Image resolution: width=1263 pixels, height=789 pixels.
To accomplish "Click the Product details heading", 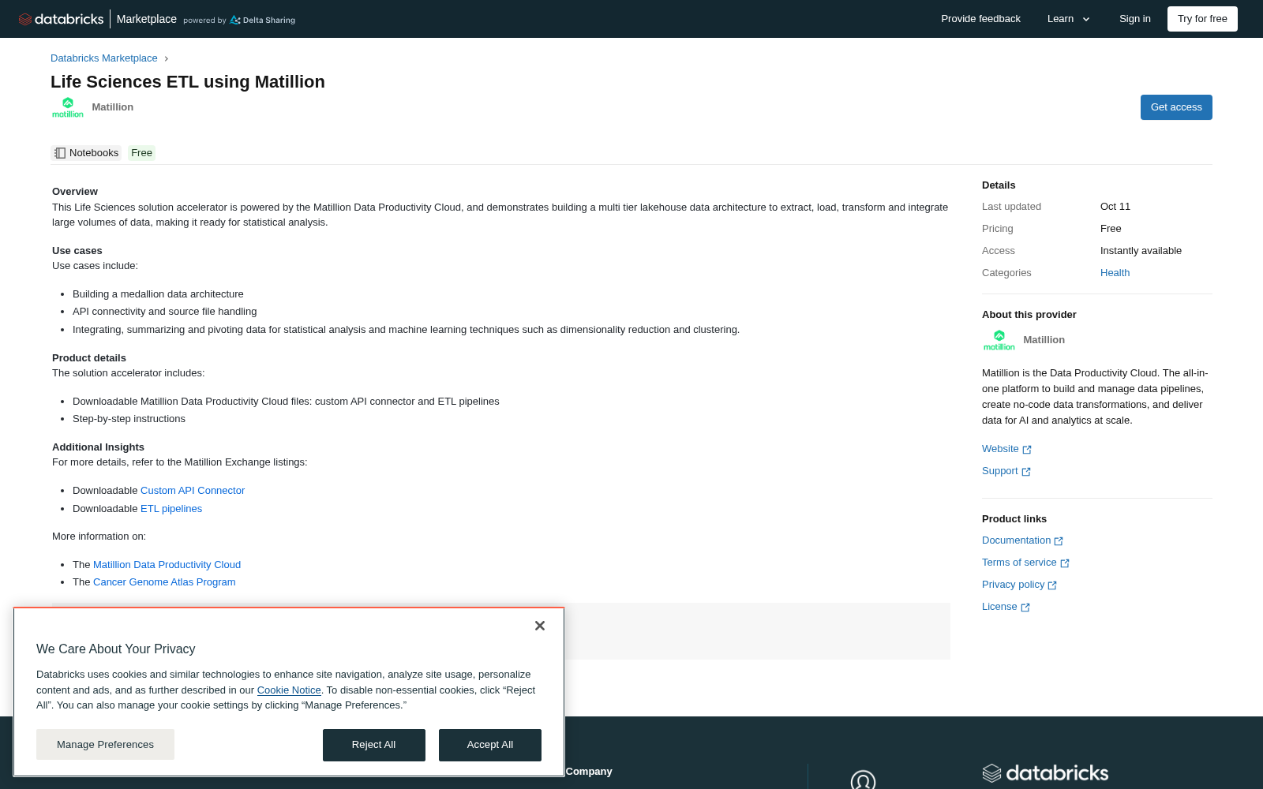I will [89, 358].
